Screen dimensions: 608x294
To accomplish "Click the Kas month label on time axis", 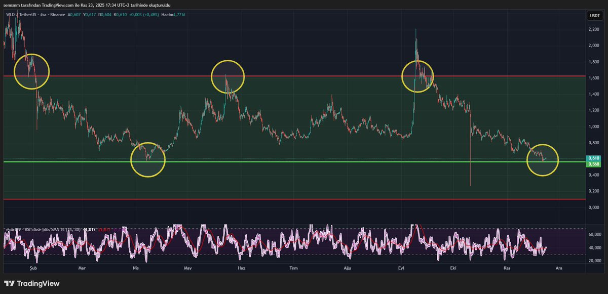I will tap(507, 267).
